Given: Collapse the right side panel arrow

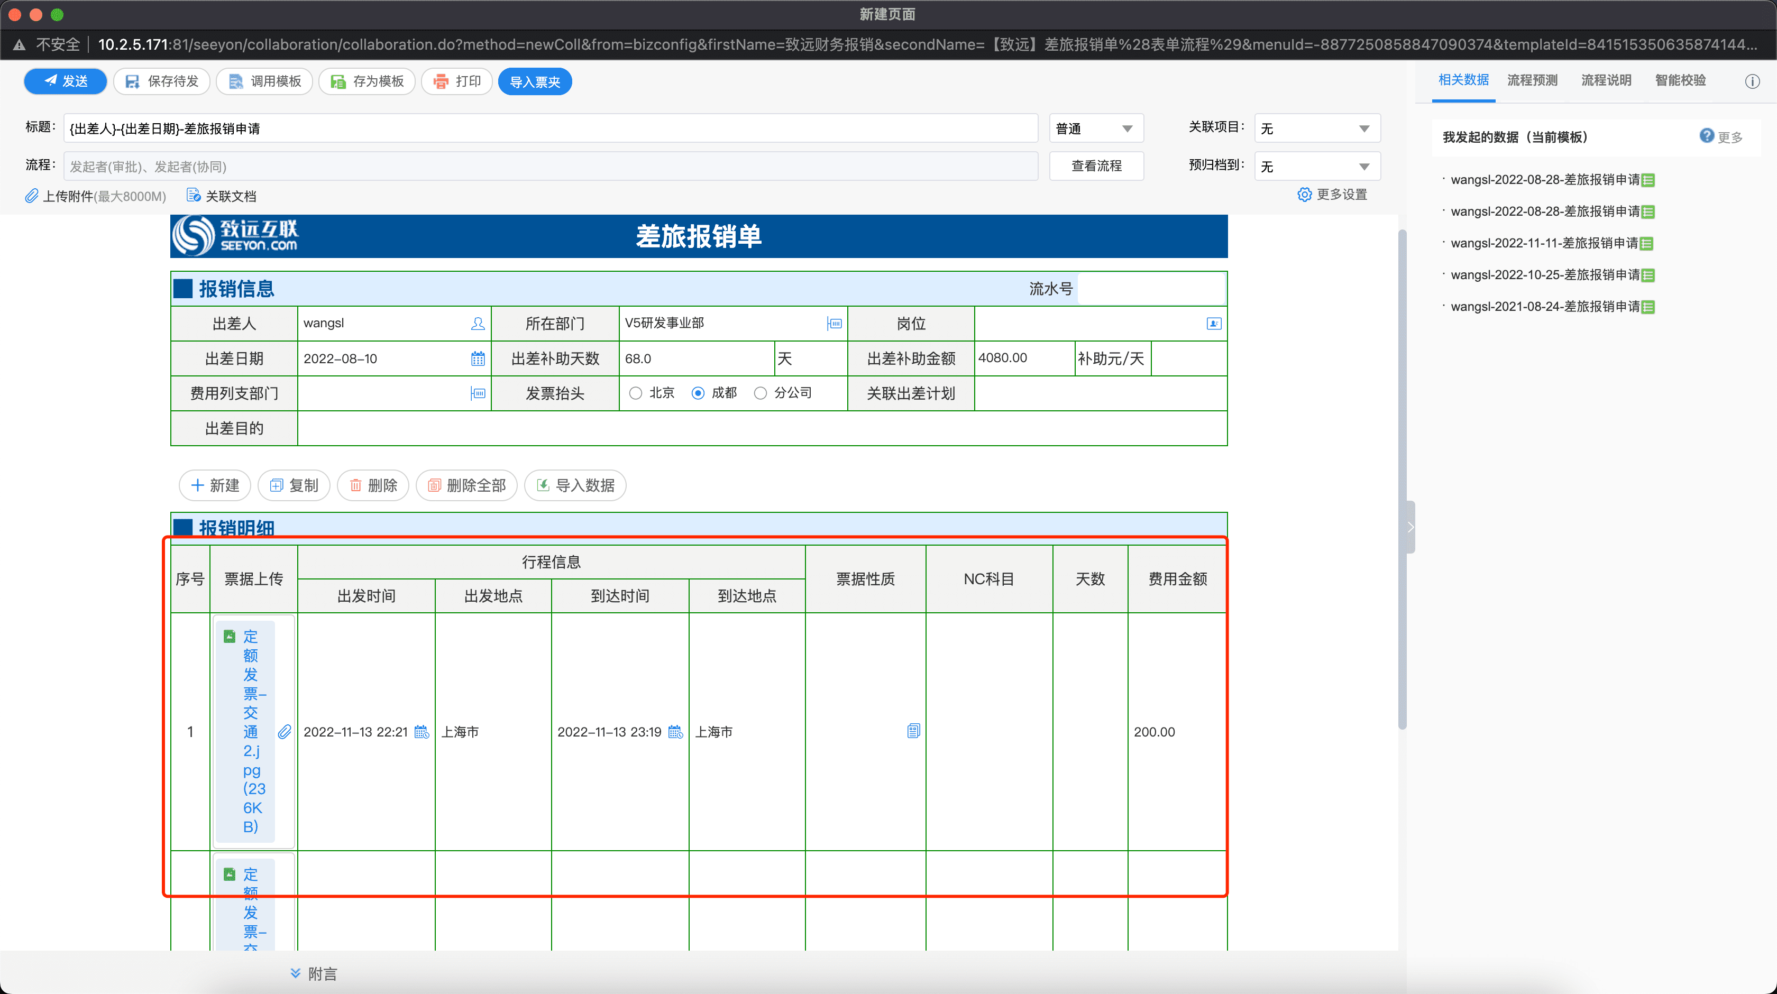Looking at the screenshot, I should 1410,527.
